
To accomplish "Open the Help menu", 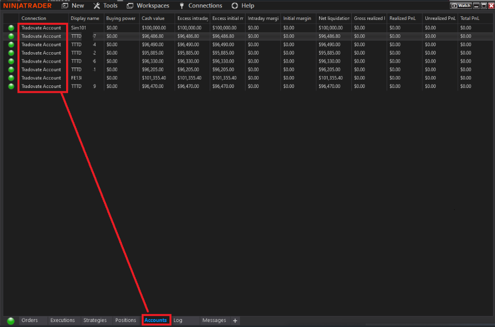I will (243, 5).
